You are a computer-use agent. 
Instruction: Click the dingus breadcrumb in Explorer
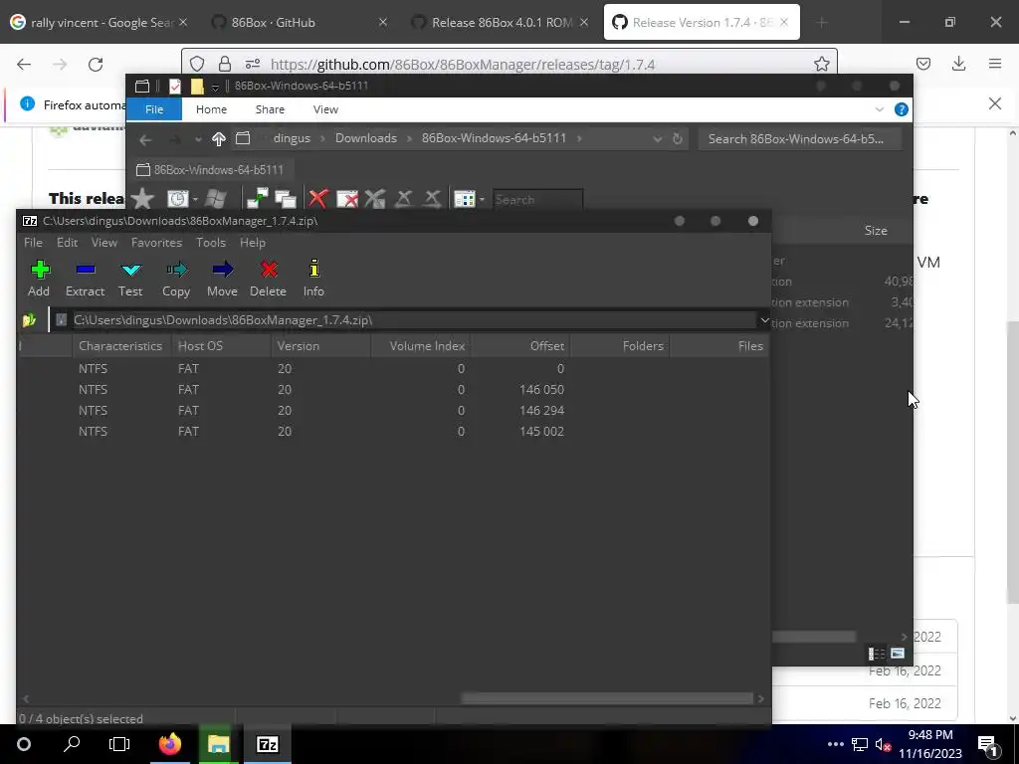coord(292,138)
